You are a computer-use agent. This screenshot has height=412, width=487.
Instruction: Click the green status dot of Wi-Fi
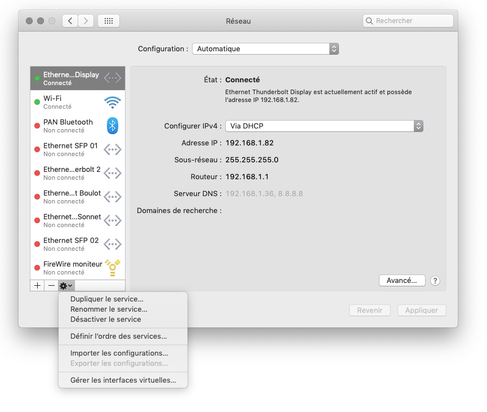pyautogui.click(x=37, y=102)
